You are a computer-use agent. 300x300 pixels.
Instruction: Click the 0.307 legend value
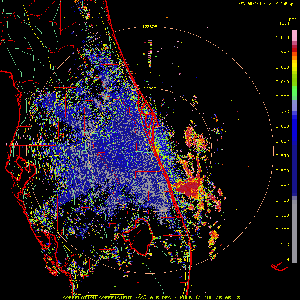pyautogui.click(x=282, y=230)
